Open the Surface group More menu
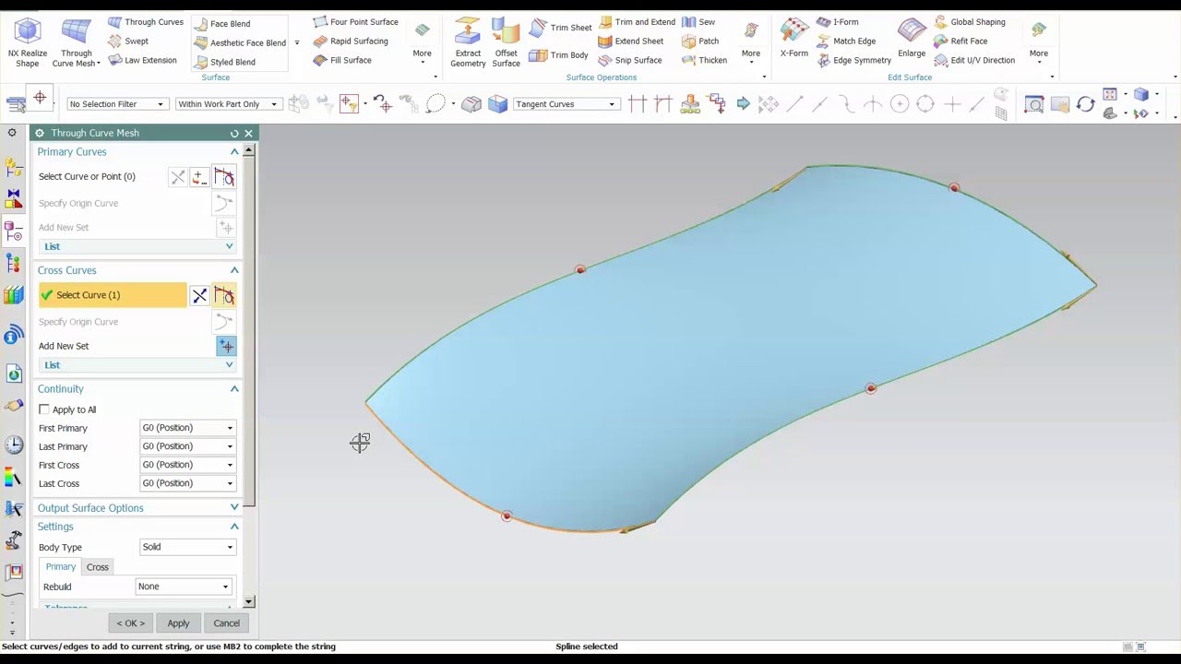 point(422,42)
